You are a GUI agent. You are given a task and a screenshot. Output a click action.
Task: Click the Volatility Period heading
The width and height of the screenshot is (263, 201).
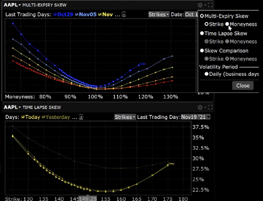click(x=219, y=67)
